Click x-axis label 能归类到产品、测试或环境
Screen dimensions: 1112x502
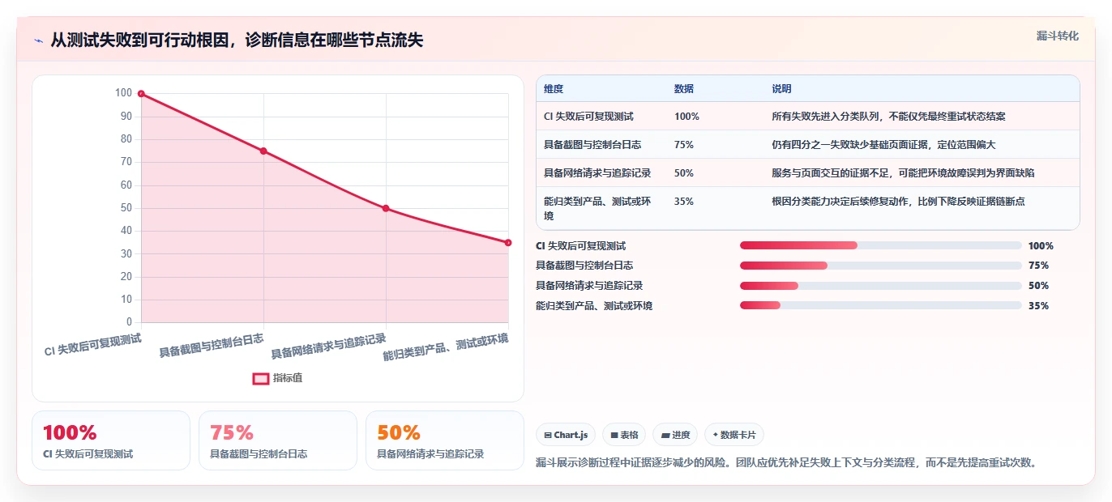click(446, 347)
